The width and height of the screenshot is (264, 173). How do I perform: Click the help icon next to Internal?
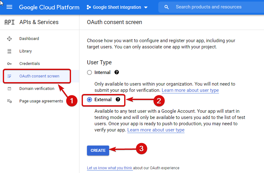tap(116, 72)
